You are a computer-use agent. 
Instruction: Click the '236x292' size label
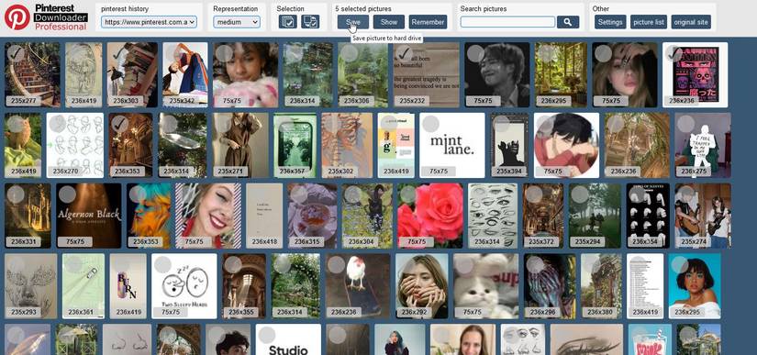tap(414, 312)
